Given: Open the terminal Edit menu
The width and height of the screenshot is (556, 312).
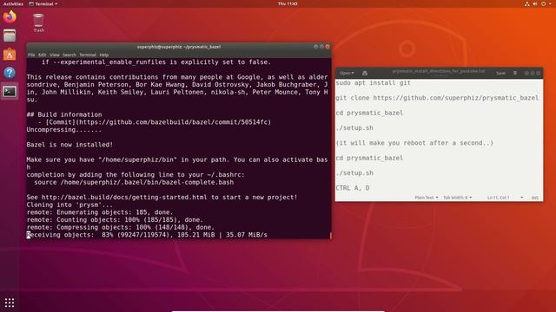Looking at the screenshot, I should (x=43, y=55).
